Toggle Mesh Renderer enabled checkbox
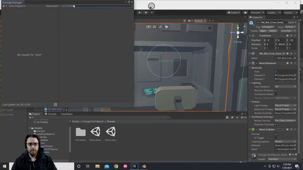Screen dimensions: 303x170 pyautogui.click(x=257, y=63)
